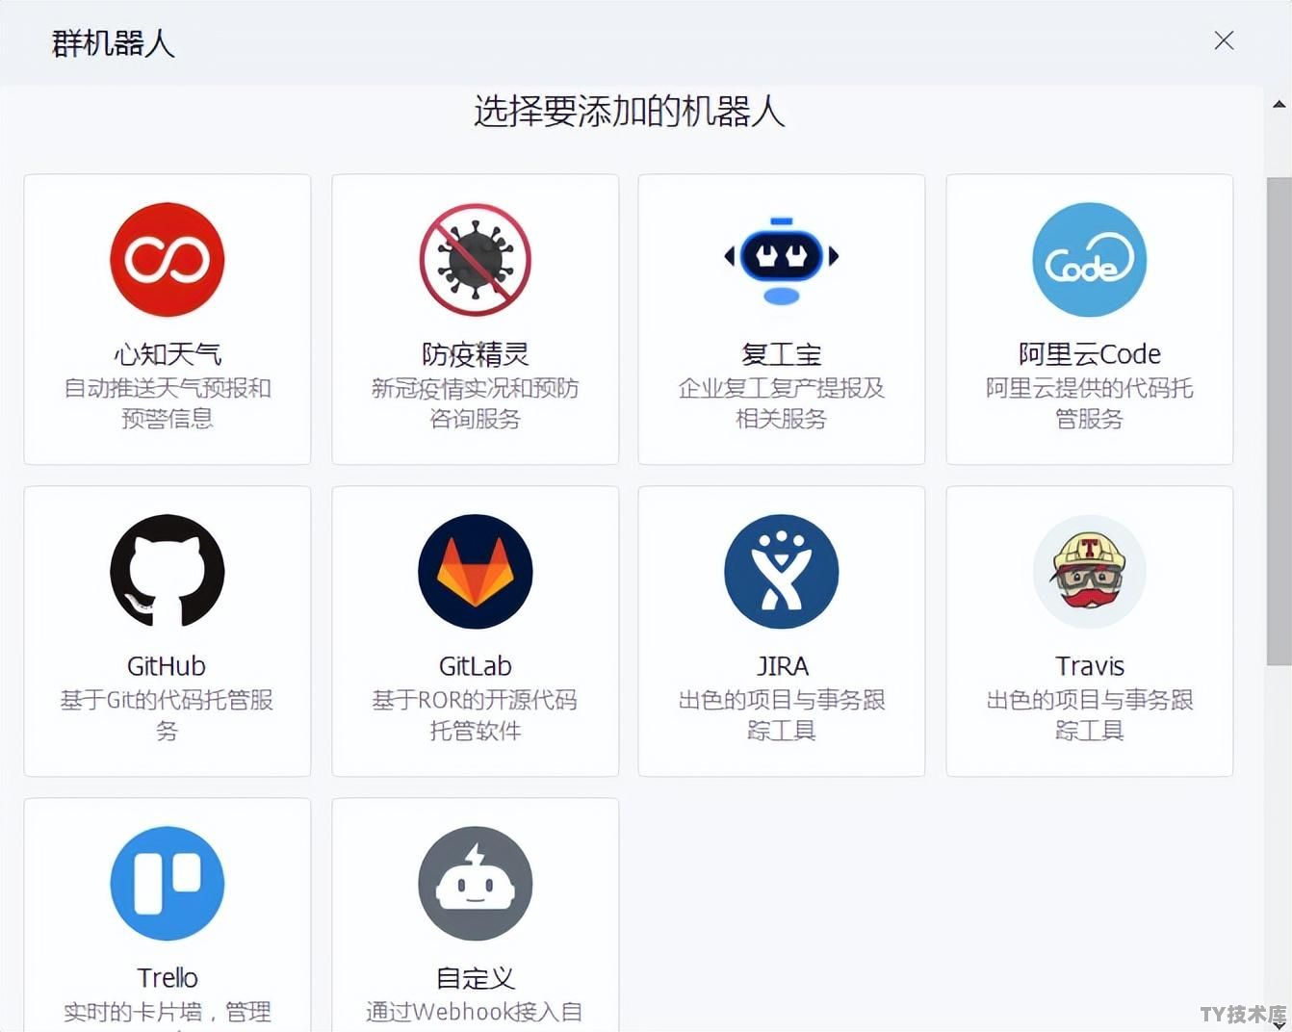Click the scrollbar up arrow
The width and height of the screenshot is (1292, 1032).
tap(1279, 104)
